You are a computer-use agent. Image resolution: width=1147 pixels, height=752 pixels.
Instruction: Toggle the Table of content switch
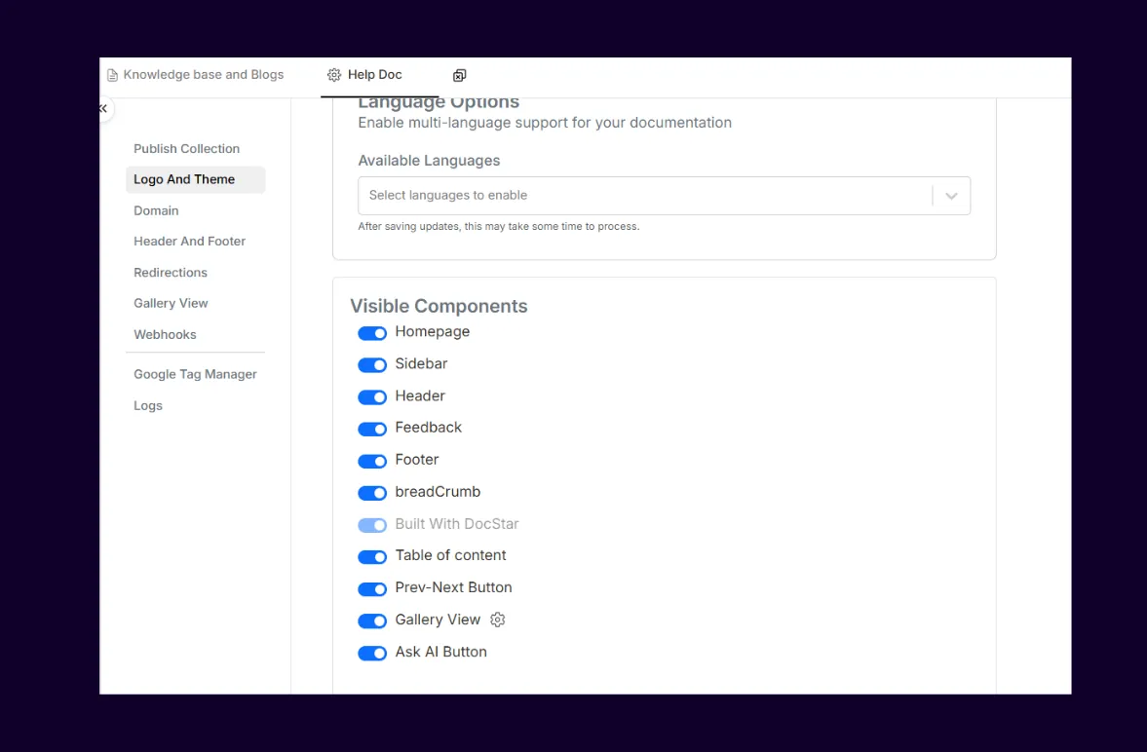(372, 557)
